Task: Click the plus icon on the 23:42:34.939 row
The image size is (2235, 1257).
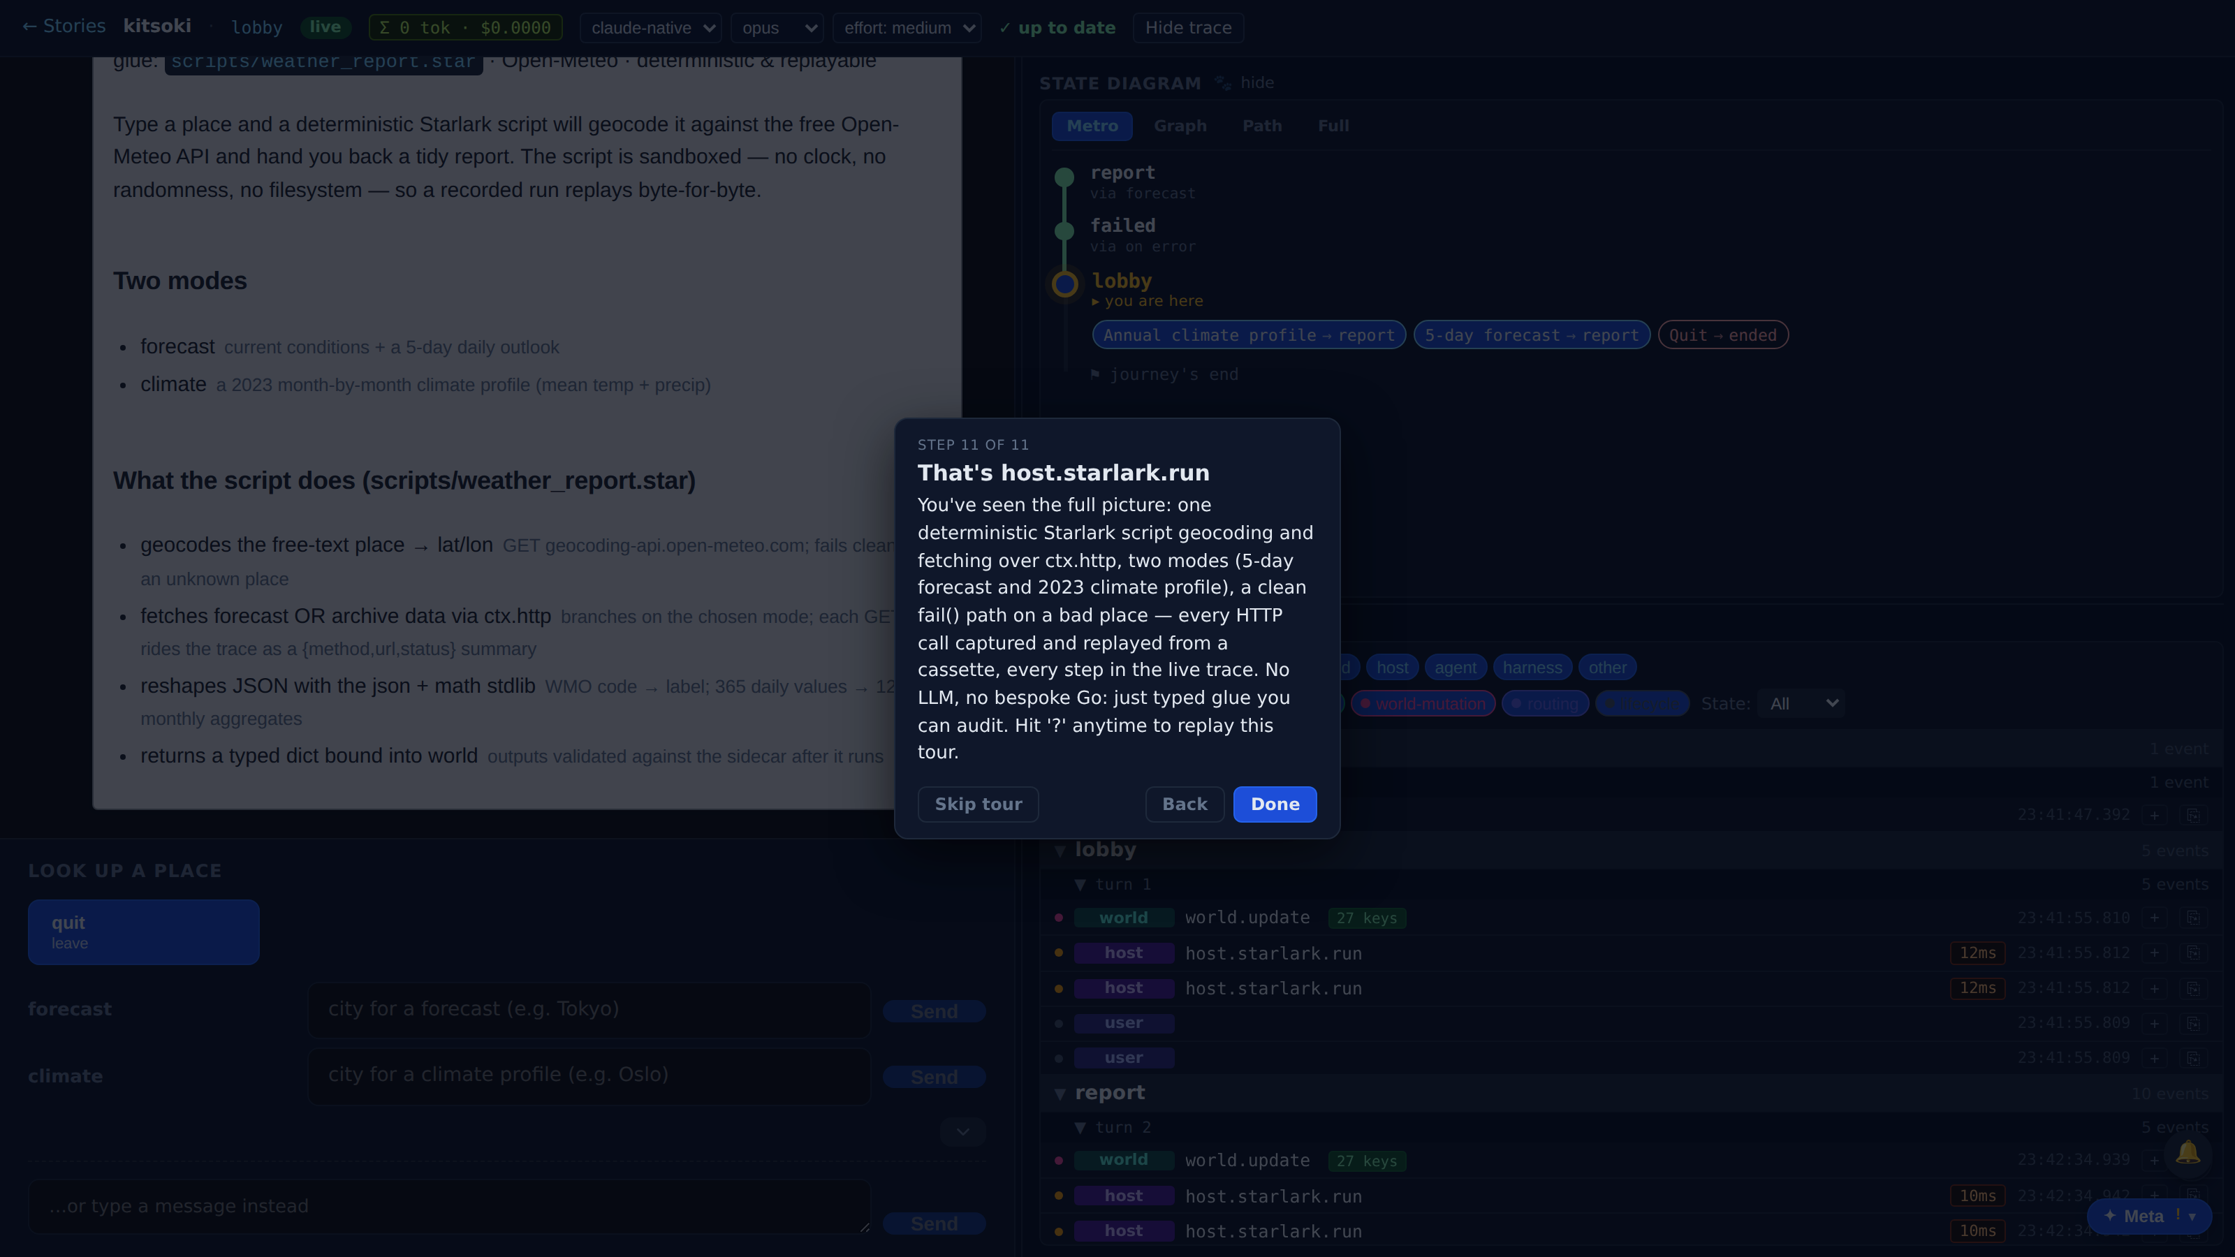Action: pos(2154,1161)
